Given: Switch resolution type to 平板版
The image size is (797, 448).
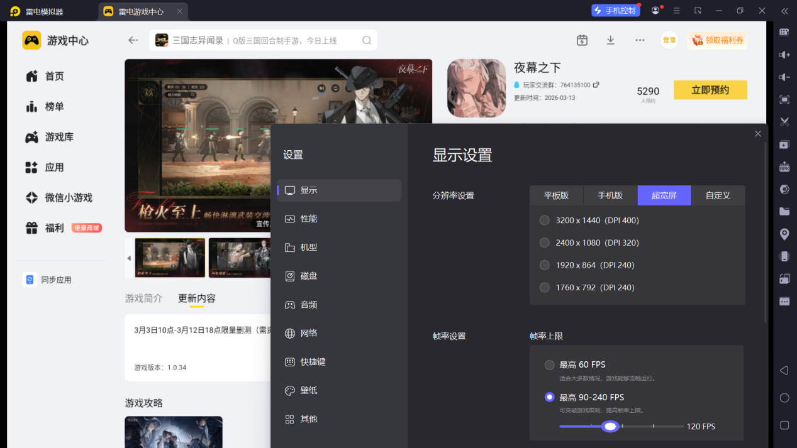Looking at the screenshot, I should [557, 195].
